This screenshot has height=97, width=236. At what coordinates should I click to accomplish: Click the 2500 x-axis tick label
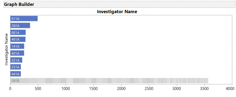tap(149, 88)
